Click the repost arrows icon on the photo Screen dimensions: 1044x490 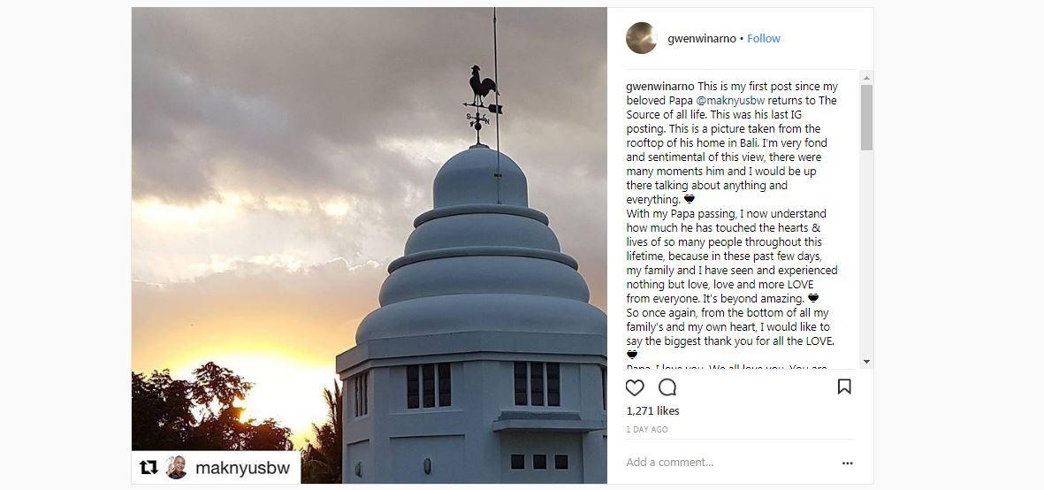tap(149, 467)
